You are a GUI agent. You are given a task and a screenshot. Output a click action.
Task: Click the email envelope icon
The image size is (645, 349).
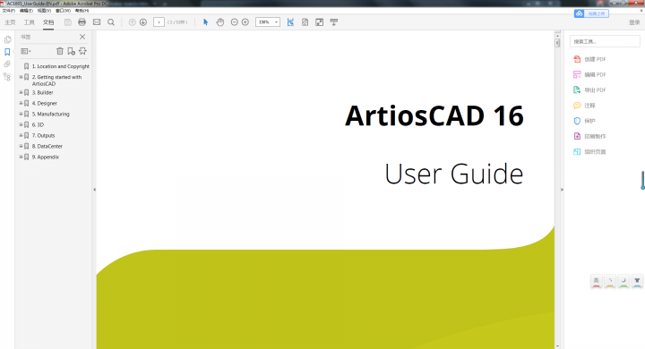point(97,22)
